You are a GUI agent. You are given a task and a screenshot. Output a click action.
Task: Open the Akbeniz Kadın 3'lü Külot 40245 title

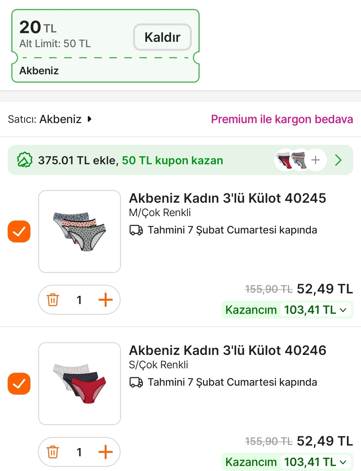[227, 198]
